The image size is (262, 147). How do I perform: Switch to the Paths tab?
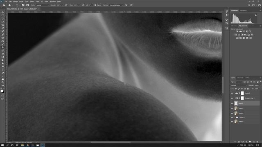click(x=247, y=78)
